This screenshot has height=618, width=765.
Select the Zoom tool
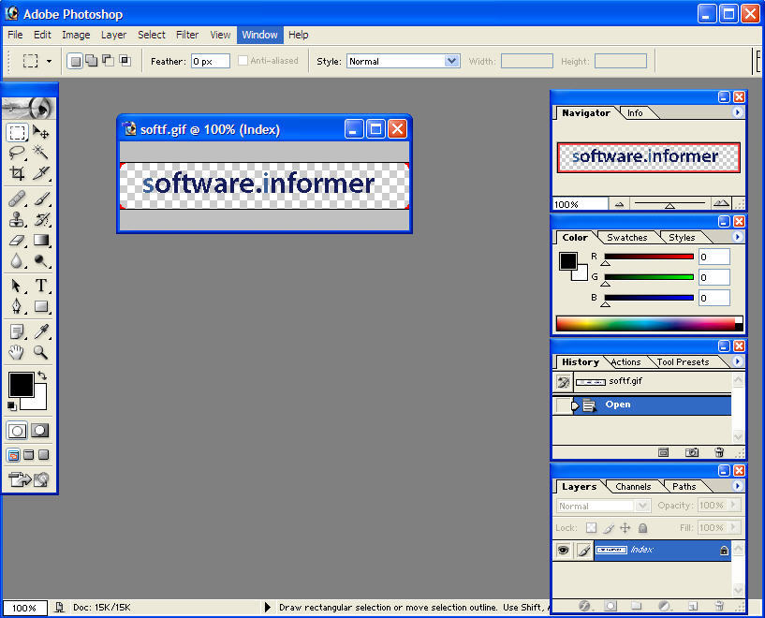click(x=41, y=352)
